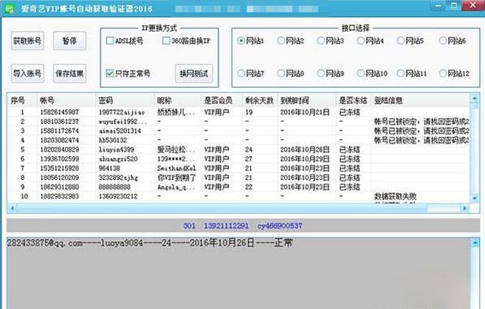Click the table horizontal scrollbar thumb

point(222,208)
